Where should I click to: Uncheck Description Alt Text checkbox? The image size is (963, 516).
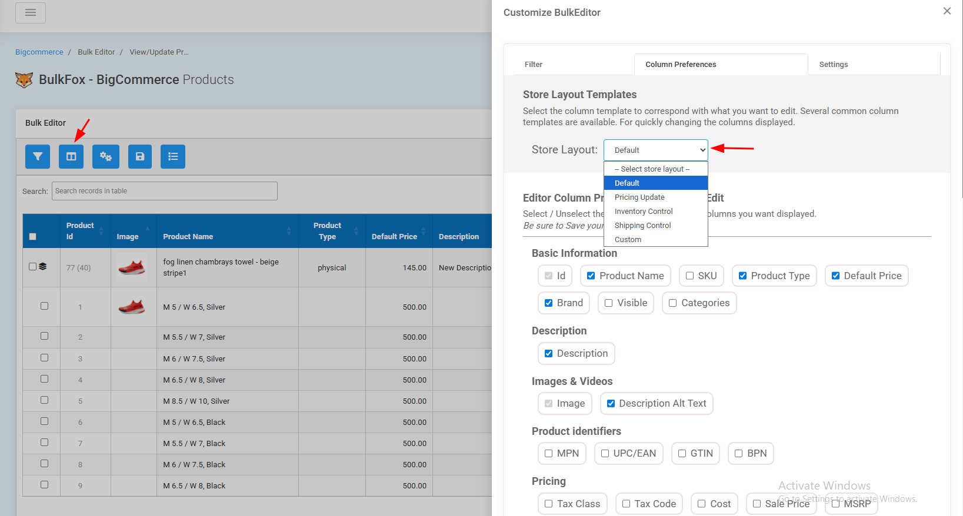coord(611,404)
